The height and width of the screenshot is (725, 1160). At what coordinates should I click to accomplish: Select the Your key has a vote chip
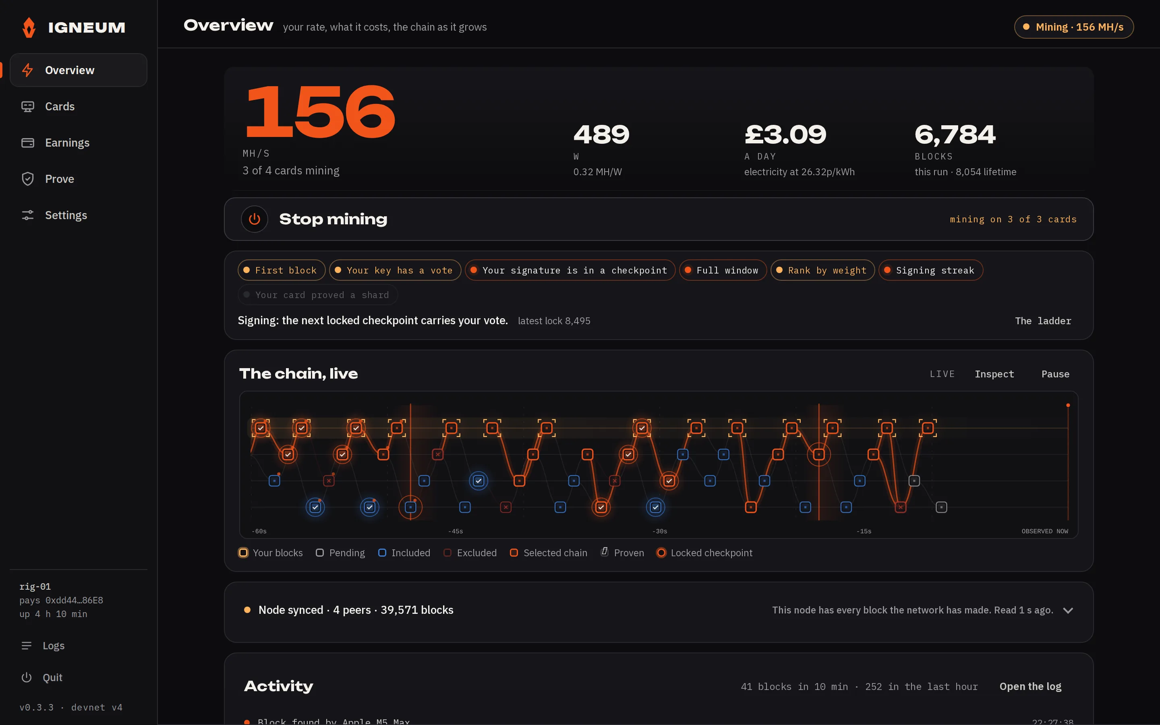(395, 270)
